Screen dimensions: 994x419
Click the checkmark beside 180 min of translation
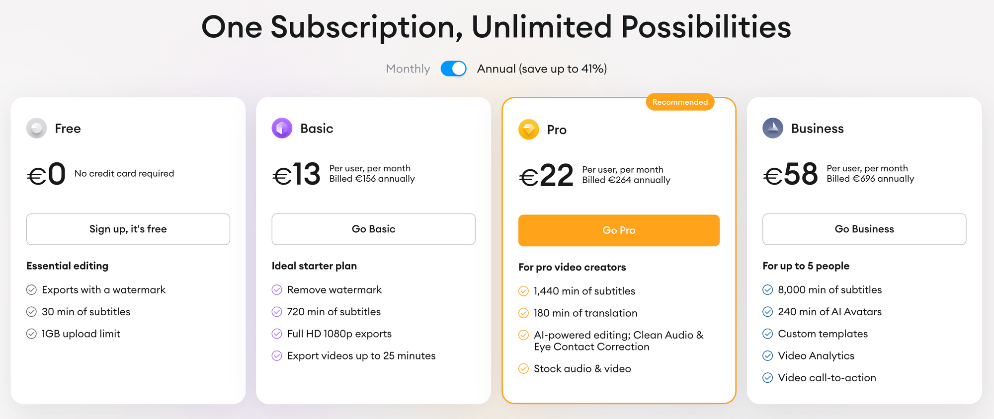523,313
